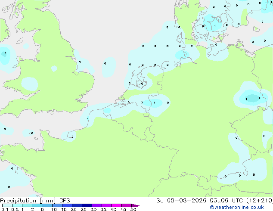Click the 'Precipitation' title word
This screenshot has height=211, width=273.
(18, 201)
